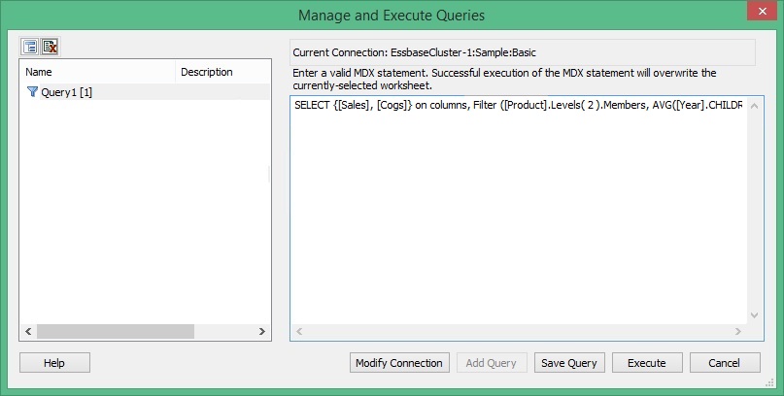
Task: Open Modify Connection
Action: tap(399, 363)
